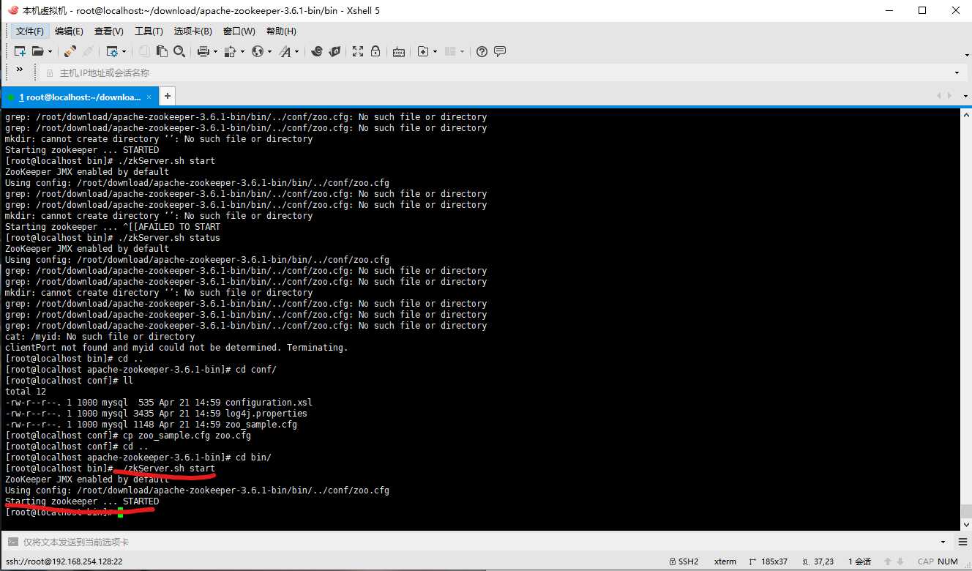The width and height of the screenshot is (972, 571).
Task: Open the address bar dropdown arrow
Action: tap(957, 73)
